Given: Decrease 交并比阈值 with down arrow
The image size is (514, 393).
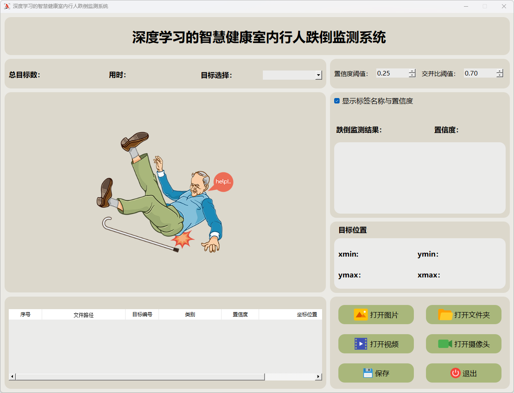Looking at the screenshot, I should coord(500,76).
